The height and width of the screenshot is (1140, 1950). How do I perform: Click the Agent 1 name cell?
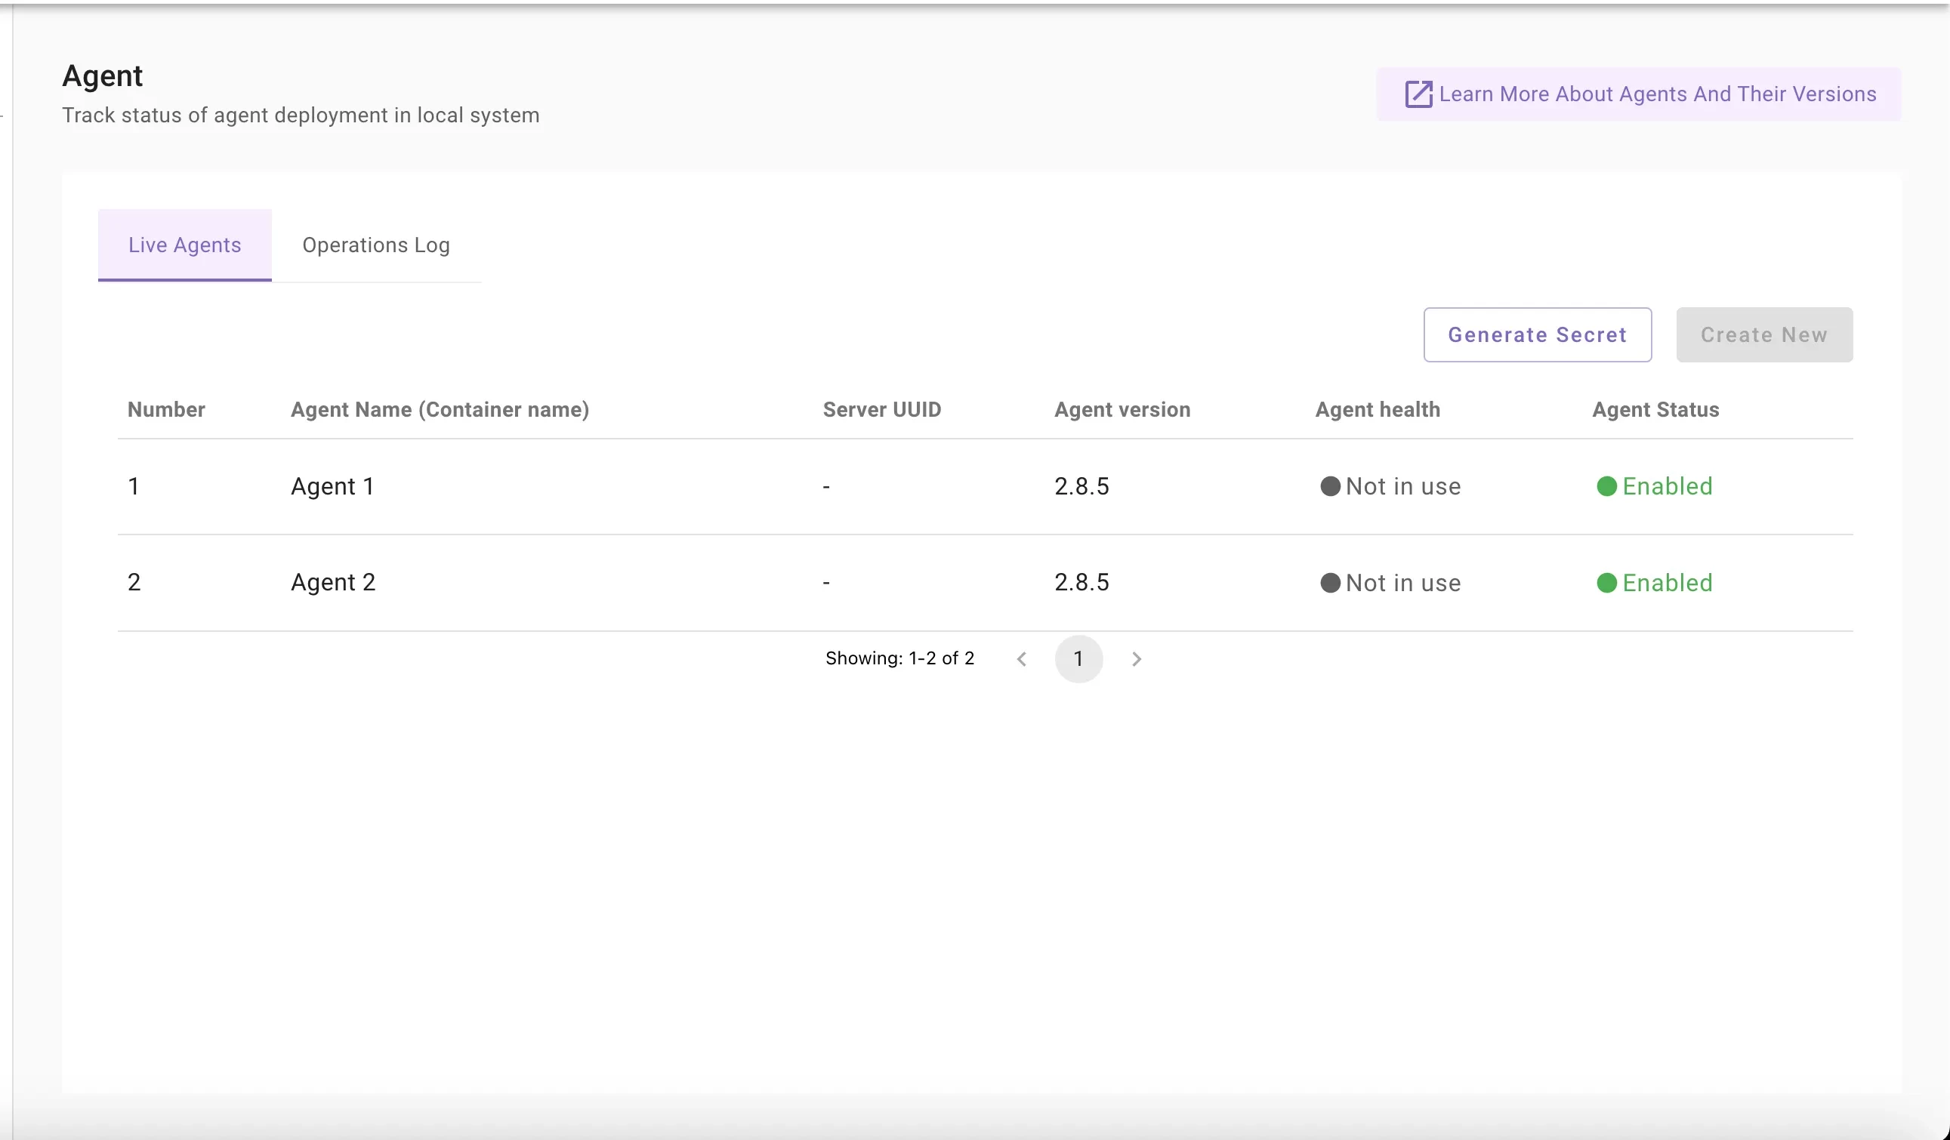coord(332,486)
